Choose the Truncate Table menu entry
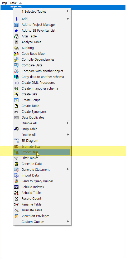The height and width of the screenshot is (259, 126). tap(42, 210)
